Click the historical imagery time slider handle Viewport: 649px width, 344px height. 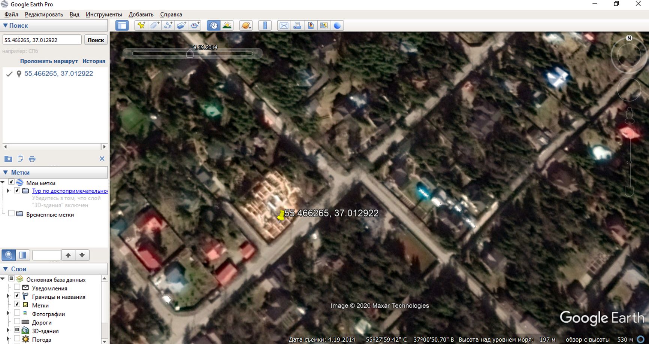190,54
